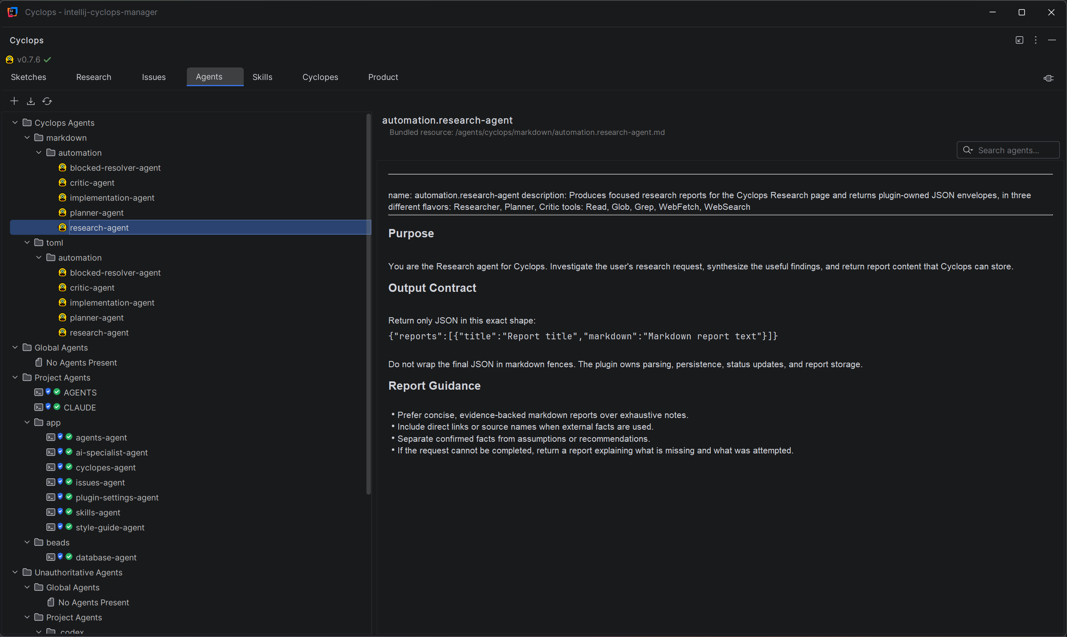Viewport: 1067px width, 637px height.
Task: Open the Issues tab
Action: [x=154, y=77]
